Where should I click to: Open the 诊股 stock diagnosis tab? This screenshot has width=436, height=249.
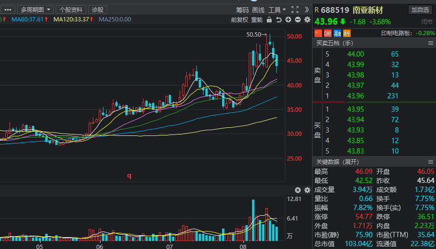[x=97, y=10]
